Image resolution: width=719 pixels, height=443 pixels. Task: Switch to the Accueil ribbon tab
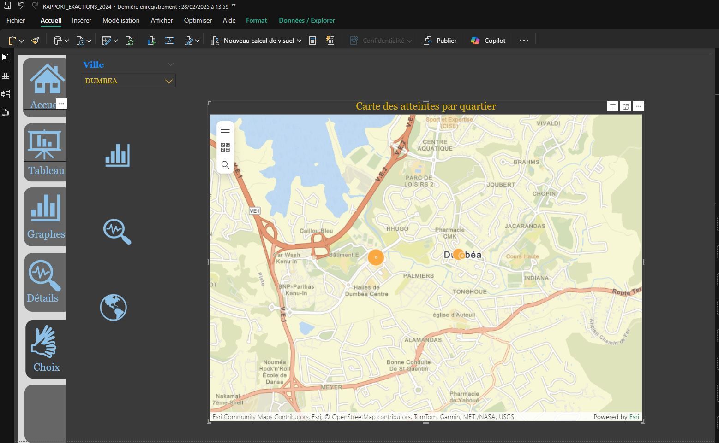pos(51,20)
